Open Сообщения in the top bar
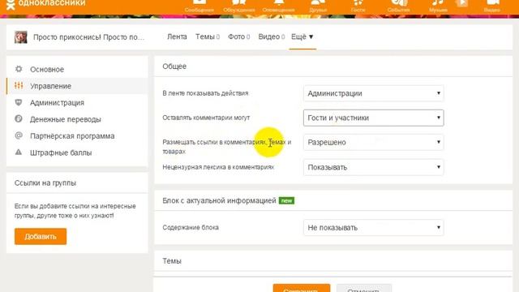 pyautogui.click(x=199, y=6)
